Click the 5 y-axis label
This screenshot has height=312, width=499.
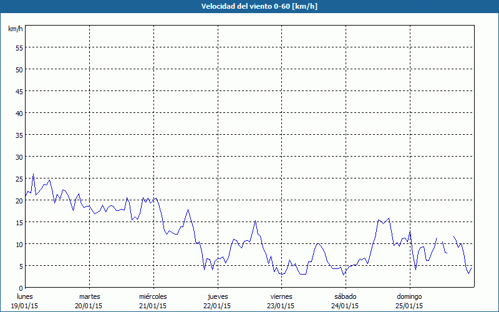point(21,266)
